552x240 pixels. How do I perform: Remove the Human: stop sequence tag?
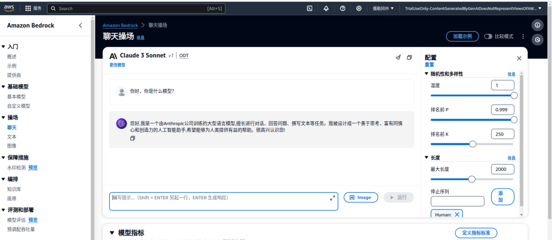tap(457, 215)
